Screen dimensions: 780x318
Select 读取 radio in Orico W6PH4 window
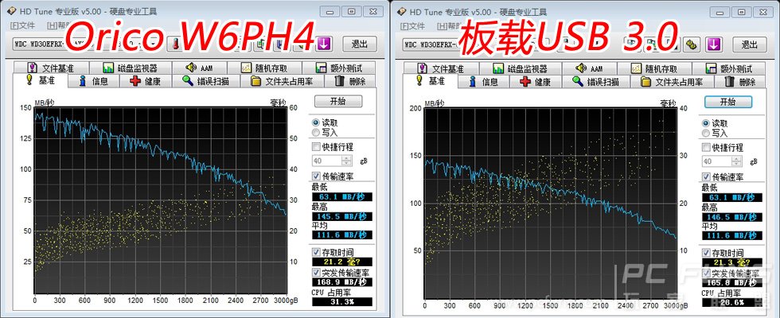[315, 122]
